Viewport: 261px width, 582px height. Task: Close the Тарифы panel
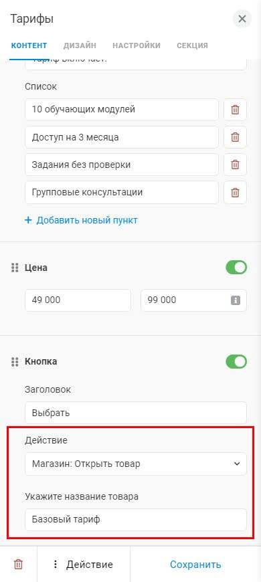coord(242,19)
